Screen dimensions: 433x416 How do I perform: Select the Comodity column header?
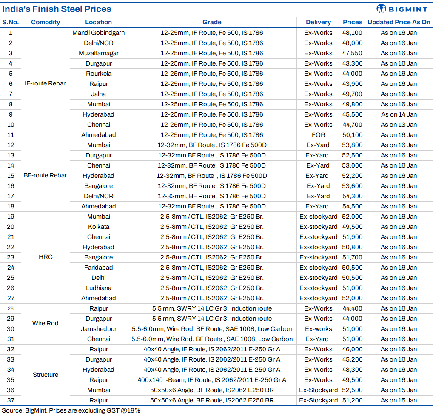coord(46,22)
